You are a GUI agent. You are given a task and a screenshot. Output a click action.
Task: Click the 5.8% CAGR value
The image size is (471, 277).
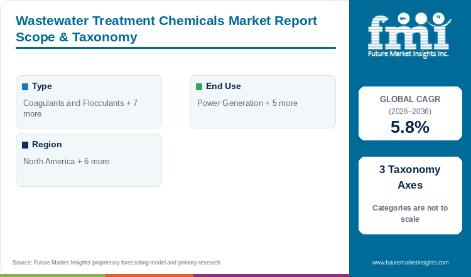(x=410, y=127)
